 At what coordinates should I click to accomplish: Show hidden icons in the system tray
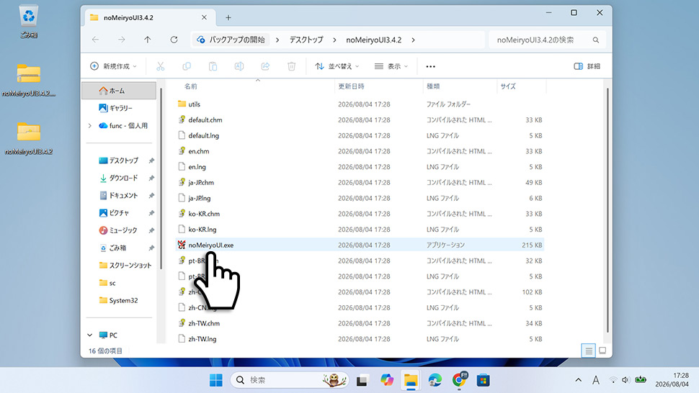(x=578, y=380)
